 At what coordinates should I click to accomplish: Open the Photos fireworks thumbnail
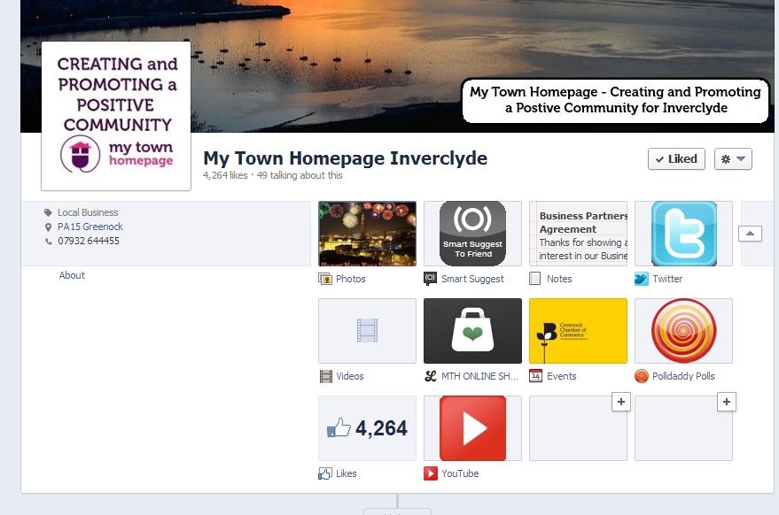367,234
